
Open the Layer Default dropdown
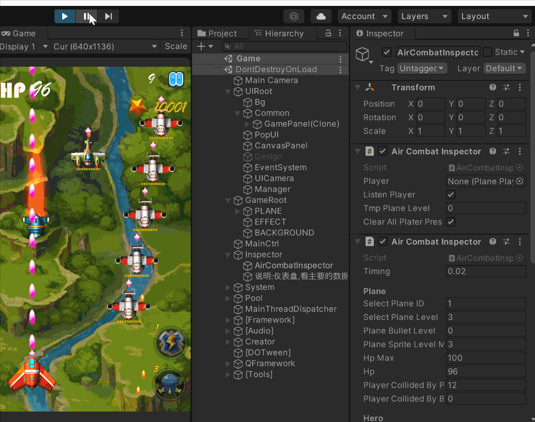pos(504,69)
